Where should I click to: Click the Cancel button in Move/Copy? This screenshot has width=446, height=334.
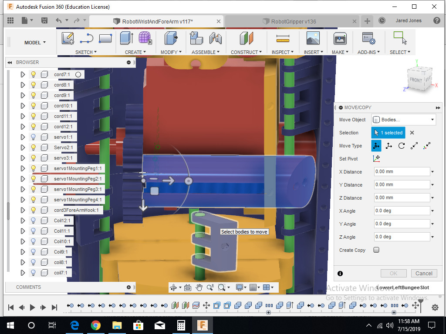click(x=424, y=273)
